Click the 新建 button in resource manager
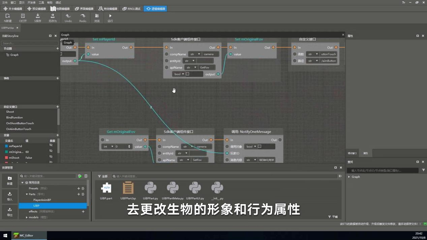 (9, 180)
